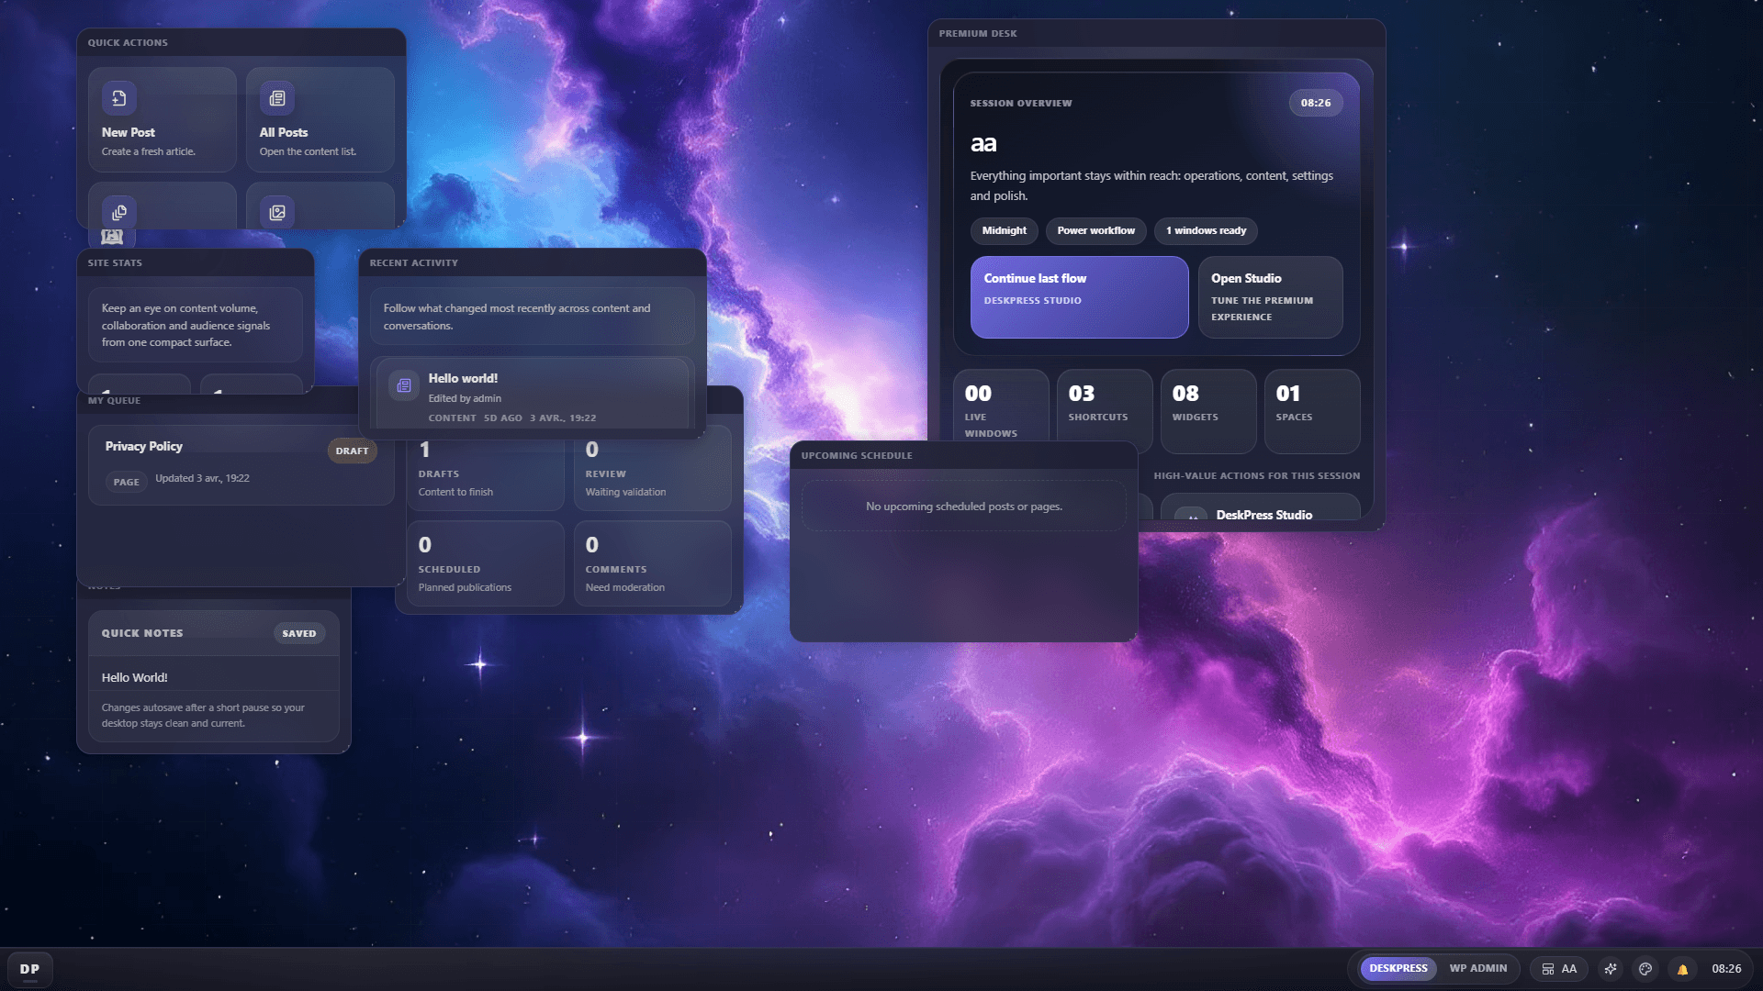Open the All Posts newspaper icon
Viewport: 1763px width, 991px height.
click(x=277, y=98)
